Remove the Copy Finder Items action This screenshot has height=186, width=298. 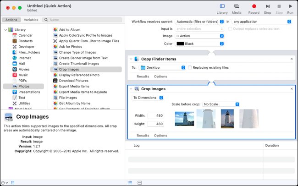[x=292, y=59]
